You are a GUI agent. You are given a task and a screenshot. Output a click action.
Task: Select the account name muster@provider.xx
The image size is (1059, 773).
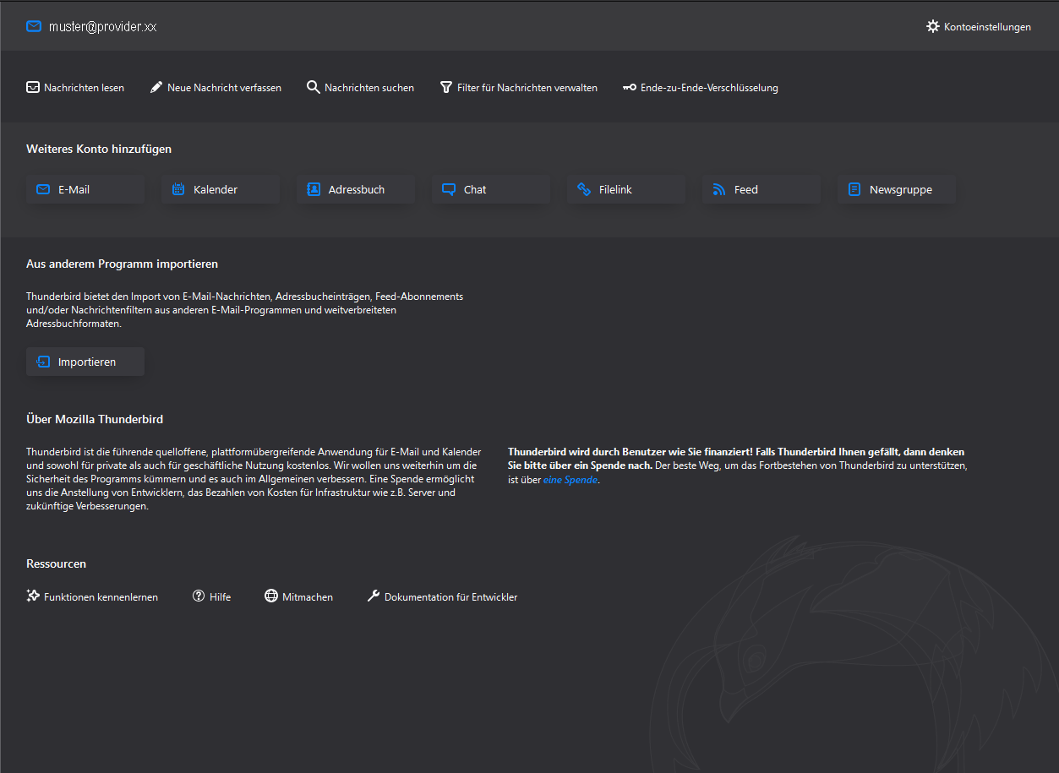point(102,26)
